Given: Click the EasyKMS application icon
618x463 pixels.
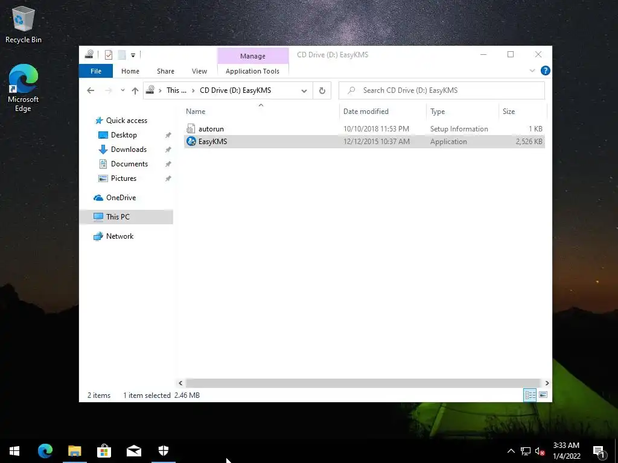Looking at the screenshot, I should [191, 141].
